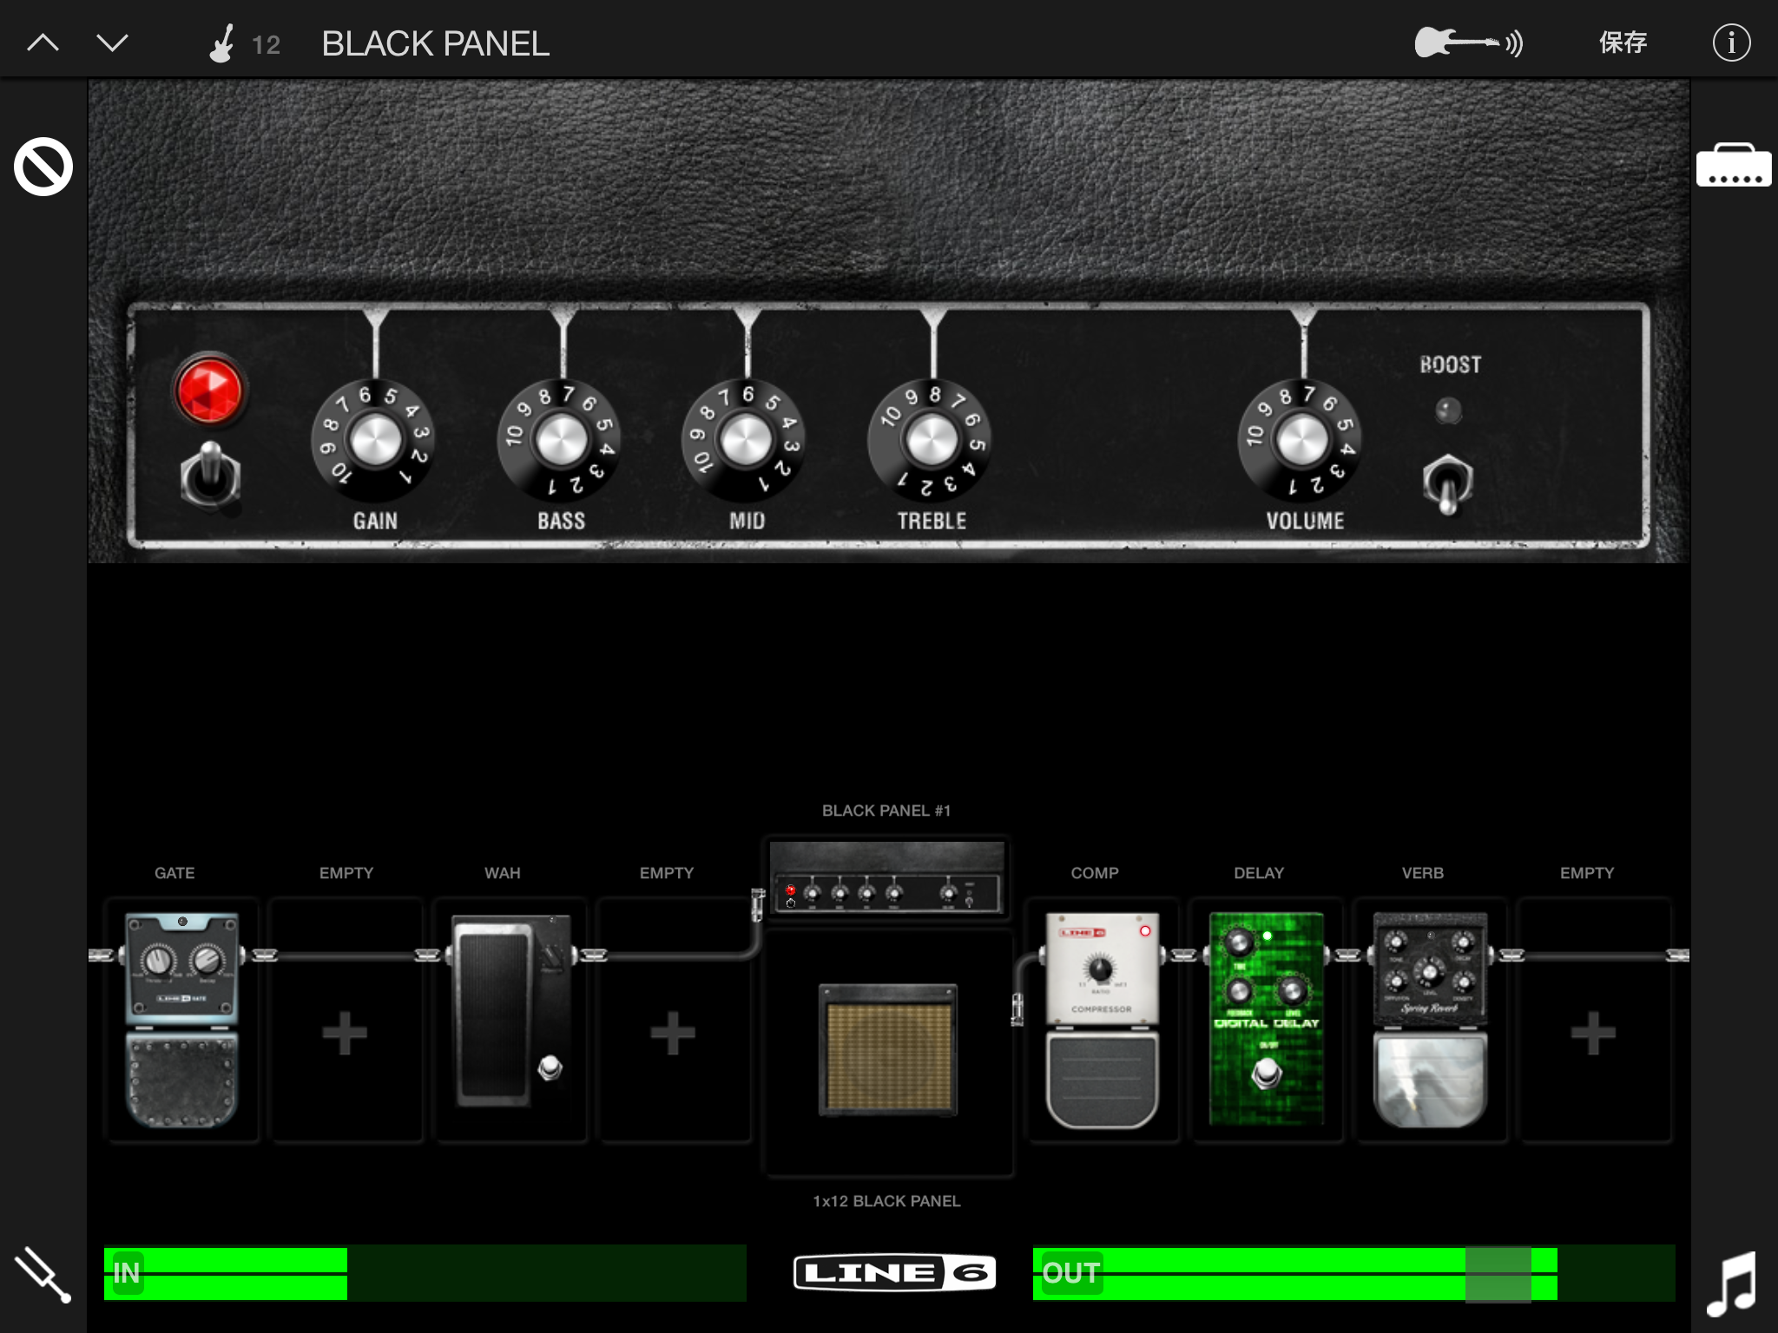
Task: Open the tuner fork icon
Action: [43, 1275]
